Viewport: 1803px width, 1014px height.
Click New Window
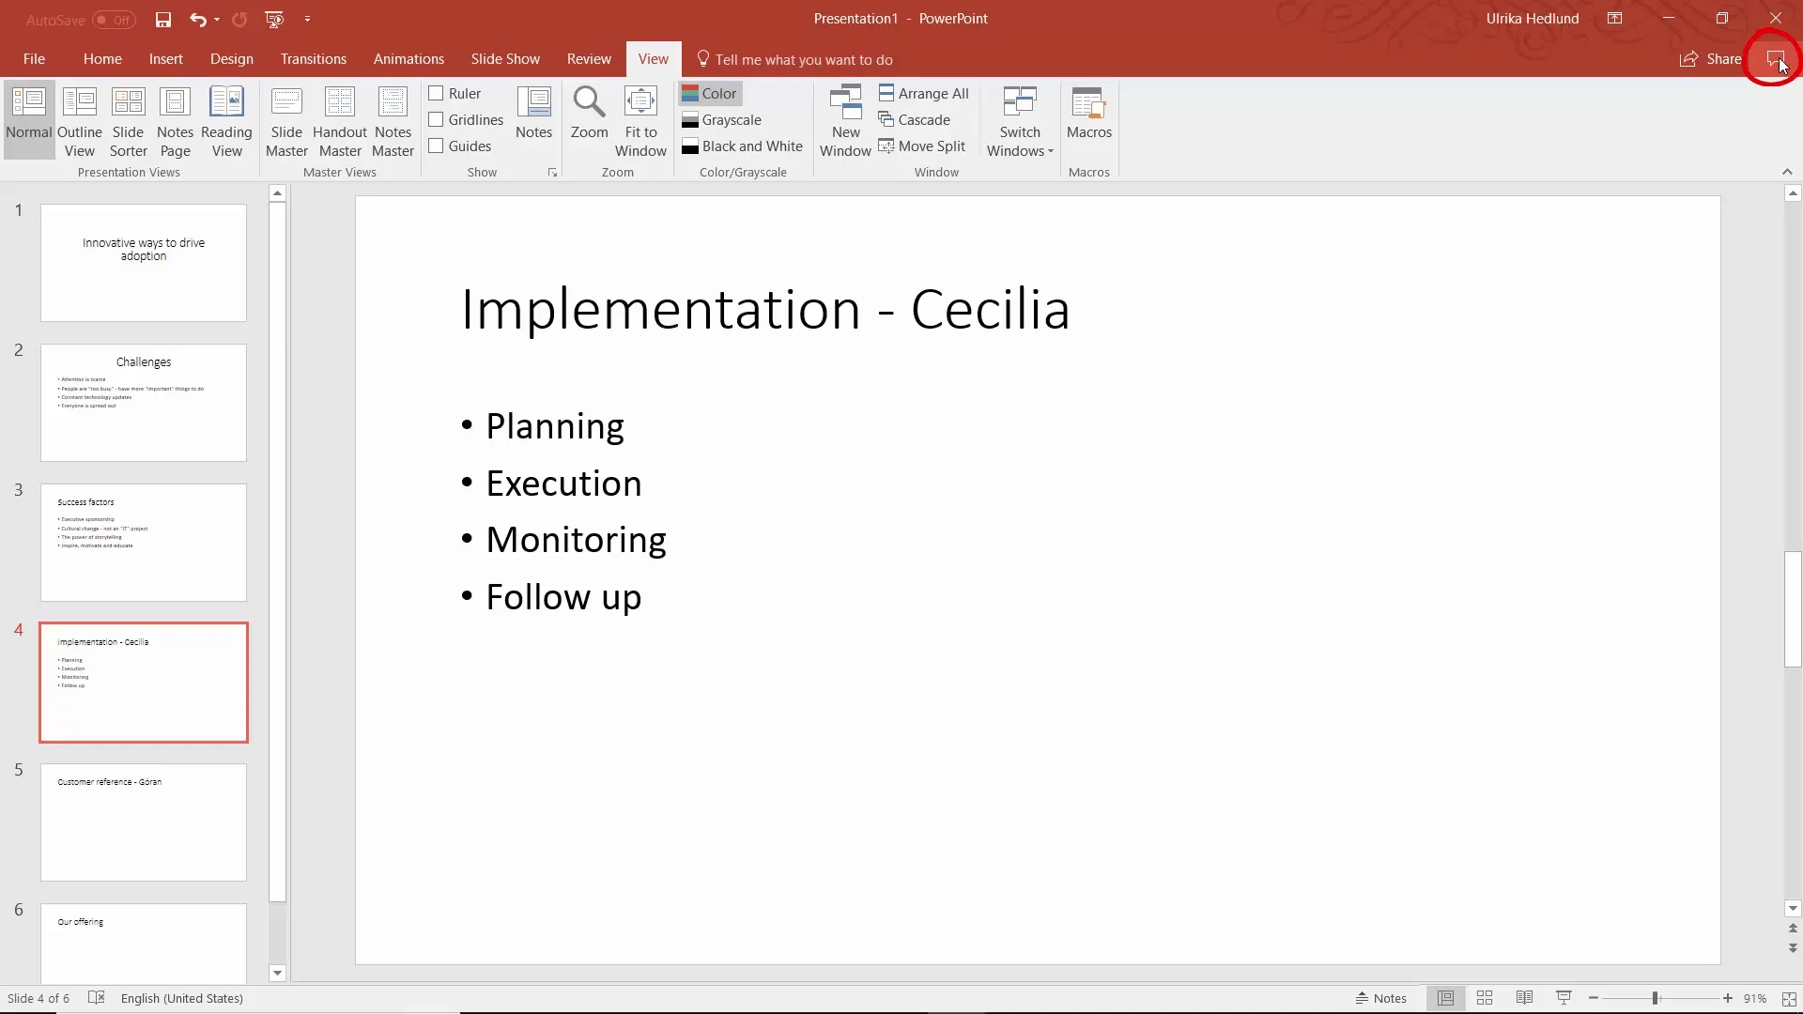[x=845, y=122]
